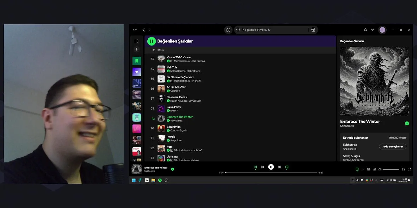Open the profile avatar H menu
Screen dimensions: 417x208
pyautogui.click(x=382, y=30)
